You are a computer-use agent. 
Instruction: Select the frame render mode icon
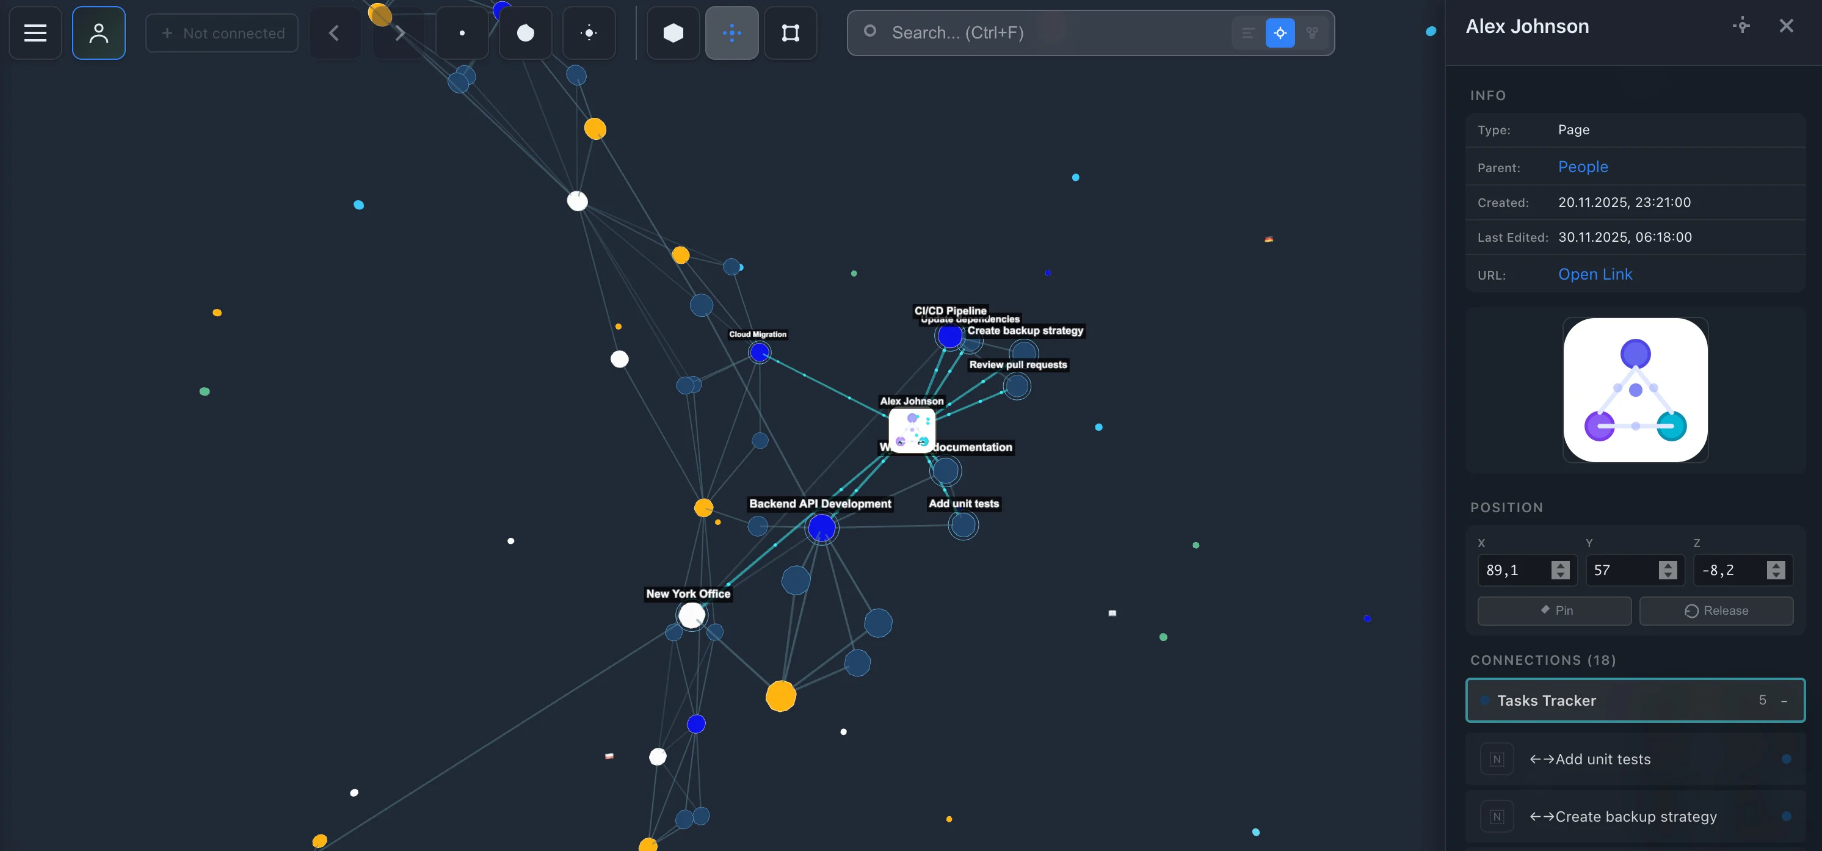click(x=790, y=32)
